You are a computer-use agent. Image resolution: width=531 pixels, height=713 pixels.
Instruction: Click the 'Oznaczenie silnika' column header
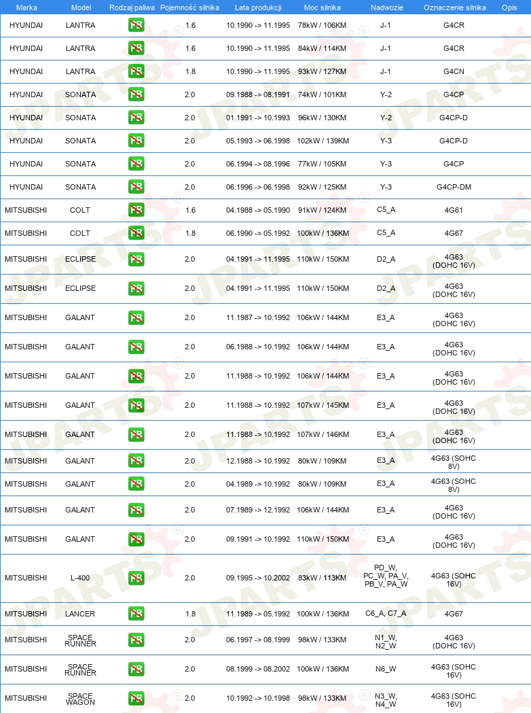coord(455,7)
